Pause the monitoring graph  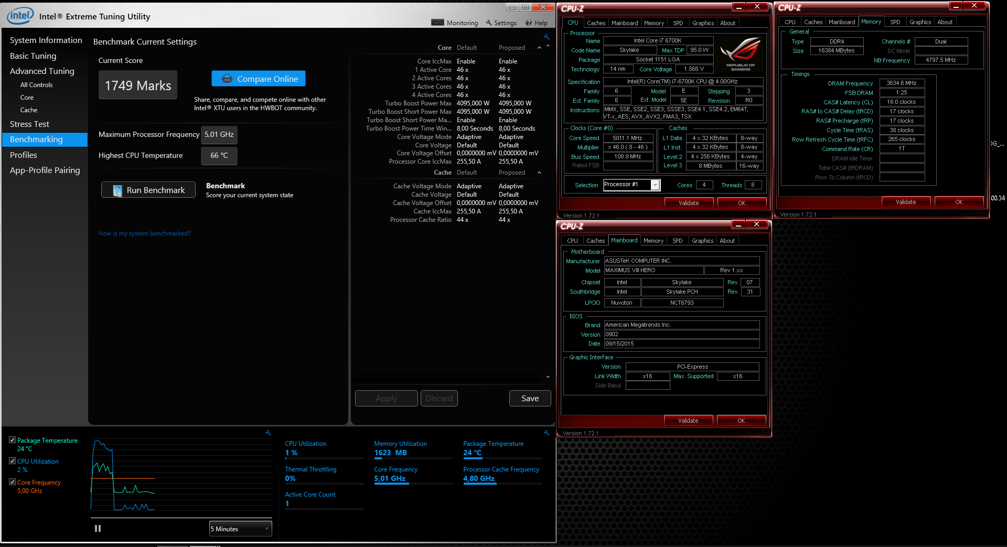[98, 529]
